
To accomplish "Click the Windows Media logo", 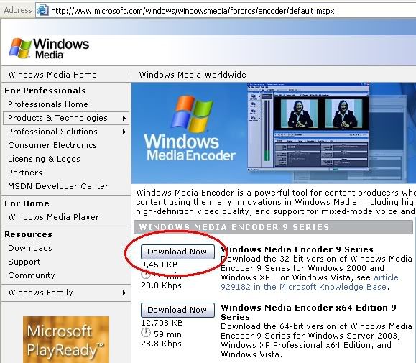I will 49,48.
